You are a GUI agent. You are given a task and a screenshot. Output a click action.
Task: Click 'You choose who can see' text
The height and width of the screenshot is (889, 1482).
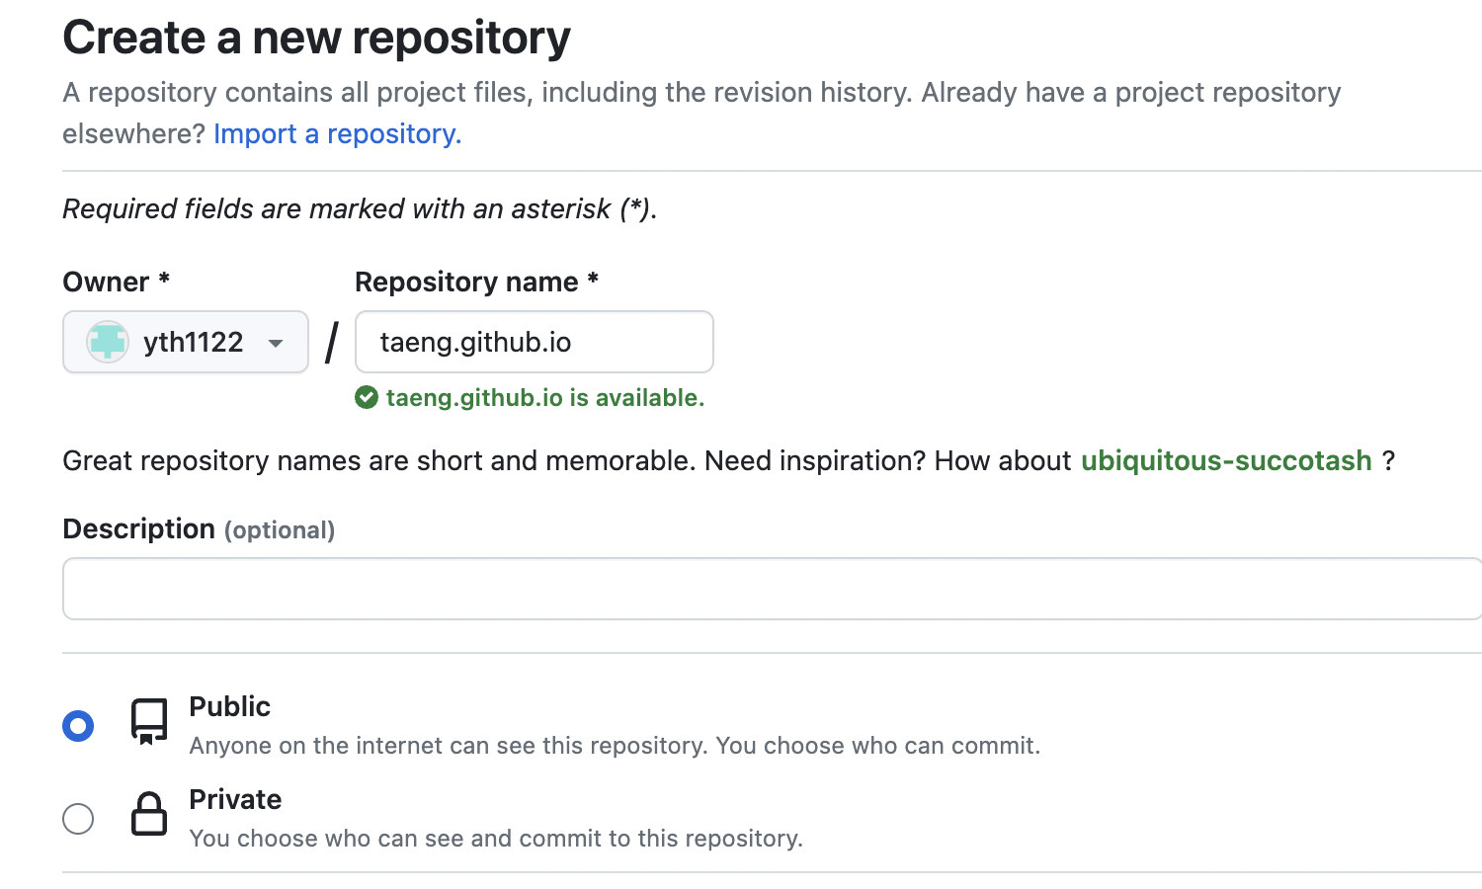496,838
